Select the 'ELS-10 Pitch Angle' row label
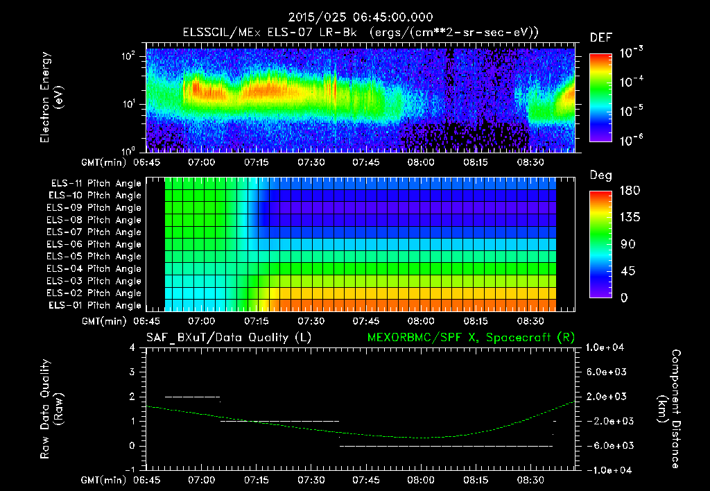 (x=95, y=196)
